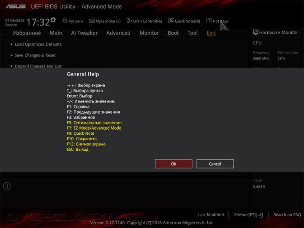
Task: Click the Qfan Control fan icon
Action: coord(130,21)
